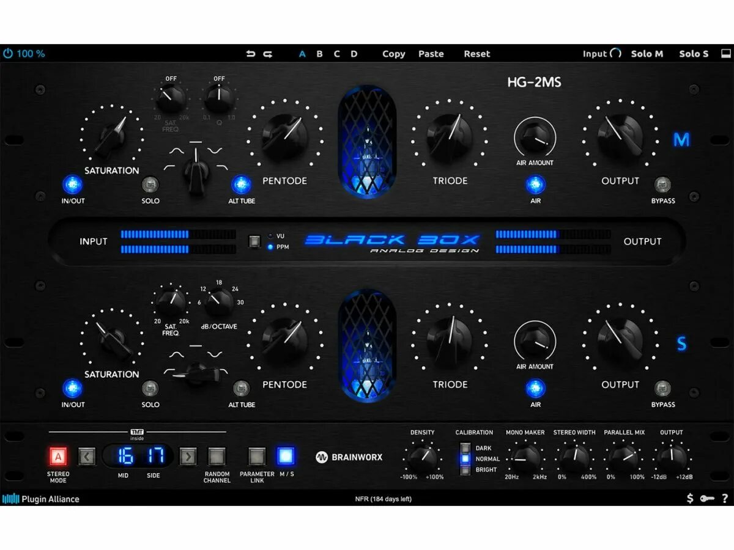
Task: Select NORMAL calibration
Action: [465, 458]
